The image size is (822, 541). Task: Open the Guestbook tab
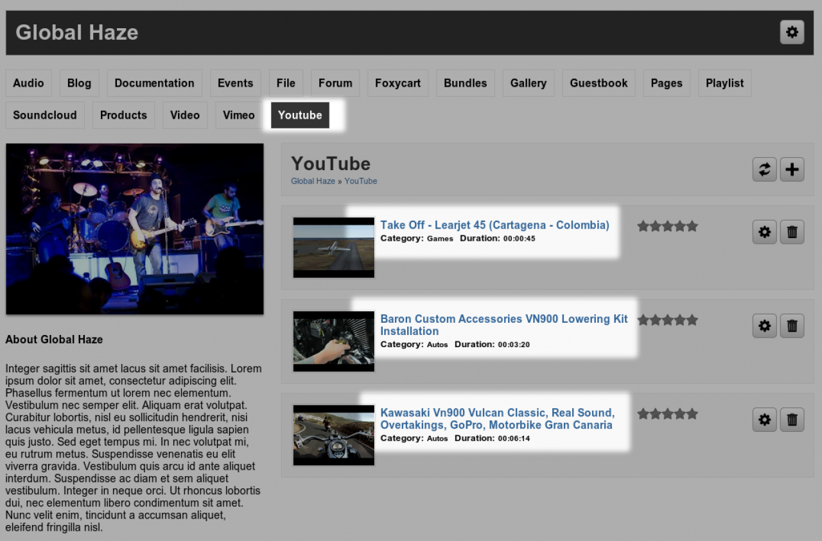[599, 83]
